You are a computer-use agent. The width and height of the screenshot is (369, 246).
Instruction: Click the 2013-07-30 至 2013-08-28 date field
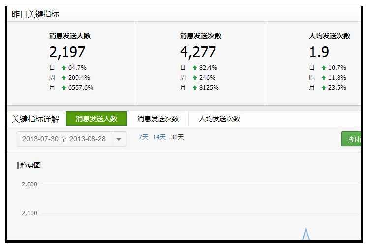point(64,139)
